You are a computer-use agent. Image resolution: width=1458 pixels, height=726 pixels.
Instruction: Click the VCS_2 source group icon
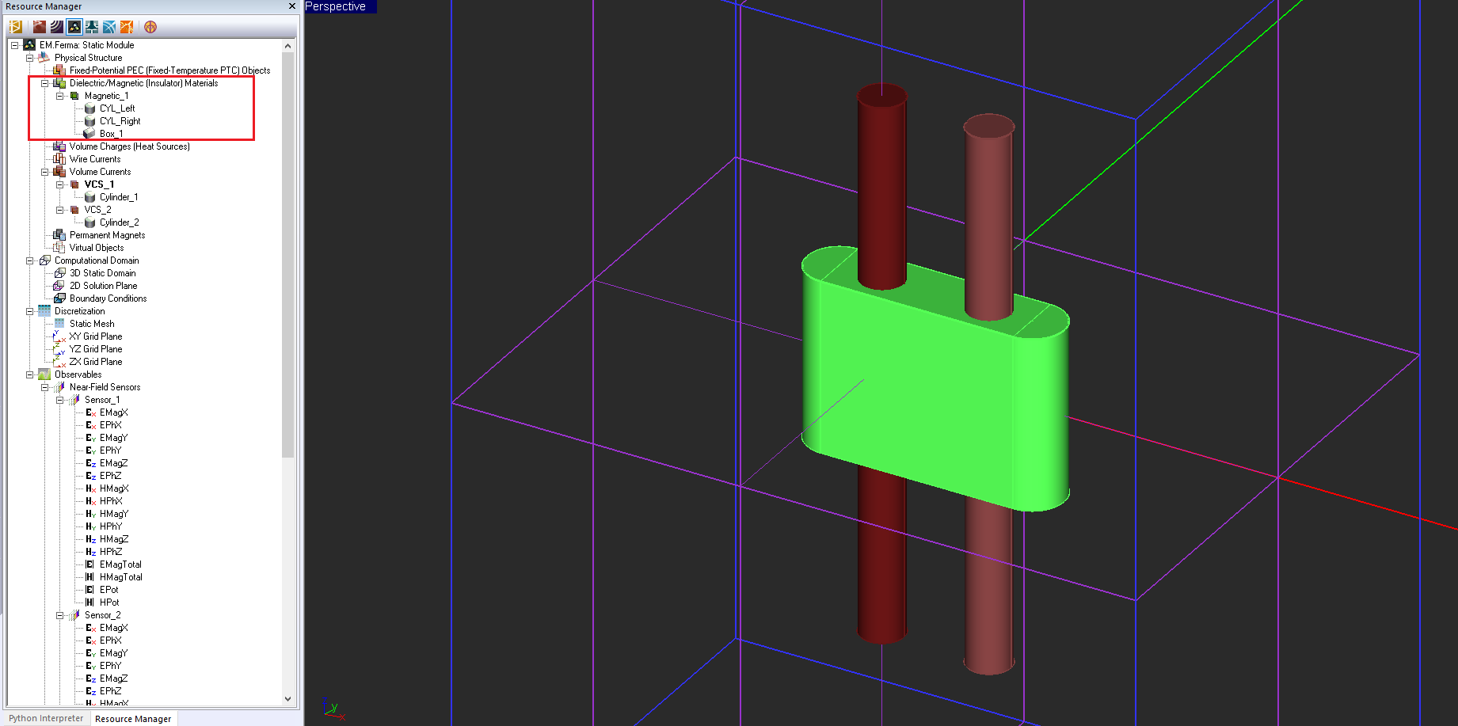pos(74,210)
